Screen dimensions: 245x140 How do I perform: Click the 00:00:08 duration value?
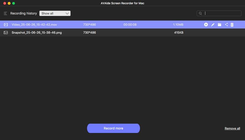click(x=130, y=25)
